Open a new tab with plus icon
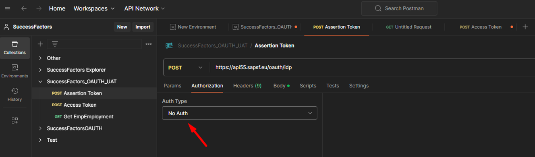 (x=525, y=27)
